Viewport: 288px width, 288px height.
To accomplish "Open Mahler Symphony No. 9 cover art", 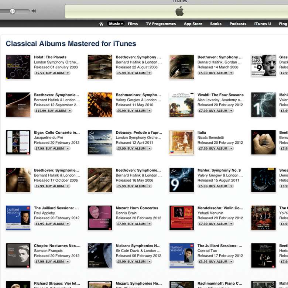I will click(181, 180).
